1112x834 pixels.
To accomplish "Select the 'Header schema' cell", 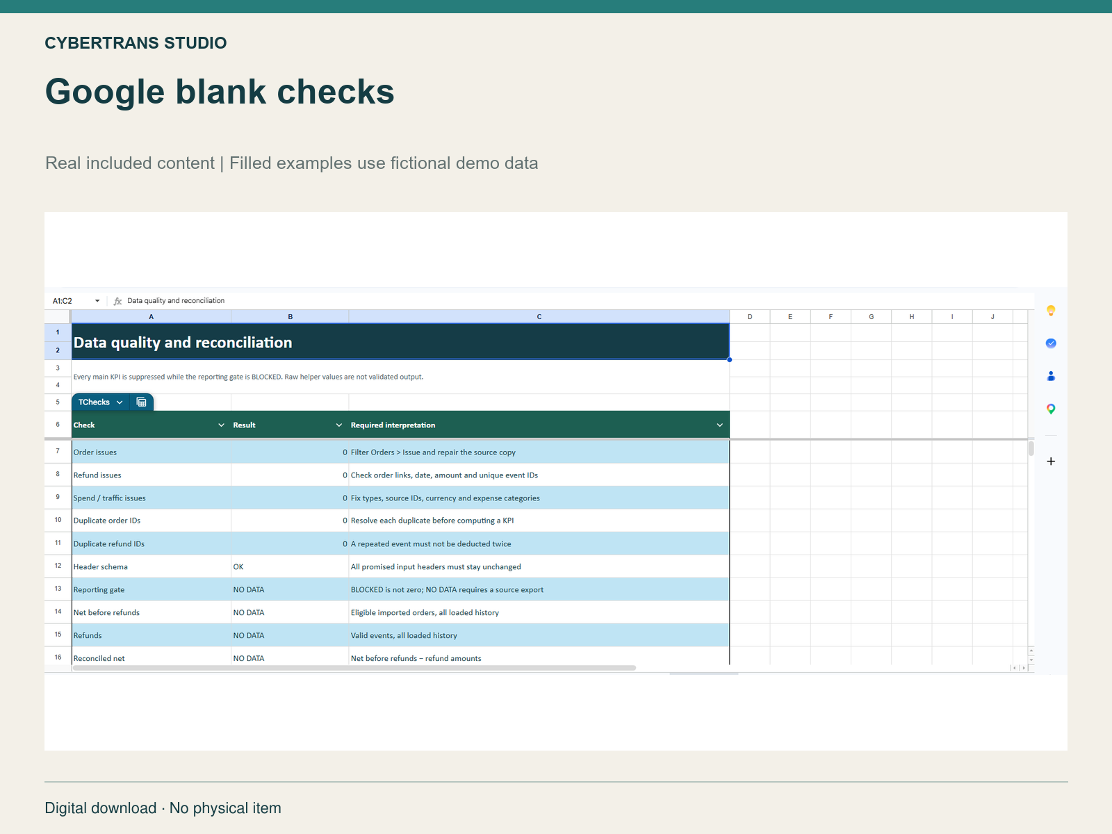I will click(x=152, y=566).
